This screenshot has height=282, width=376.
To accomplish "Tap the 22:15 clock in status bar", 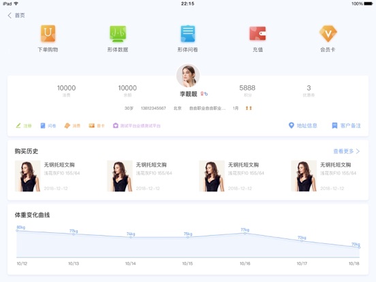I will 188,3.
